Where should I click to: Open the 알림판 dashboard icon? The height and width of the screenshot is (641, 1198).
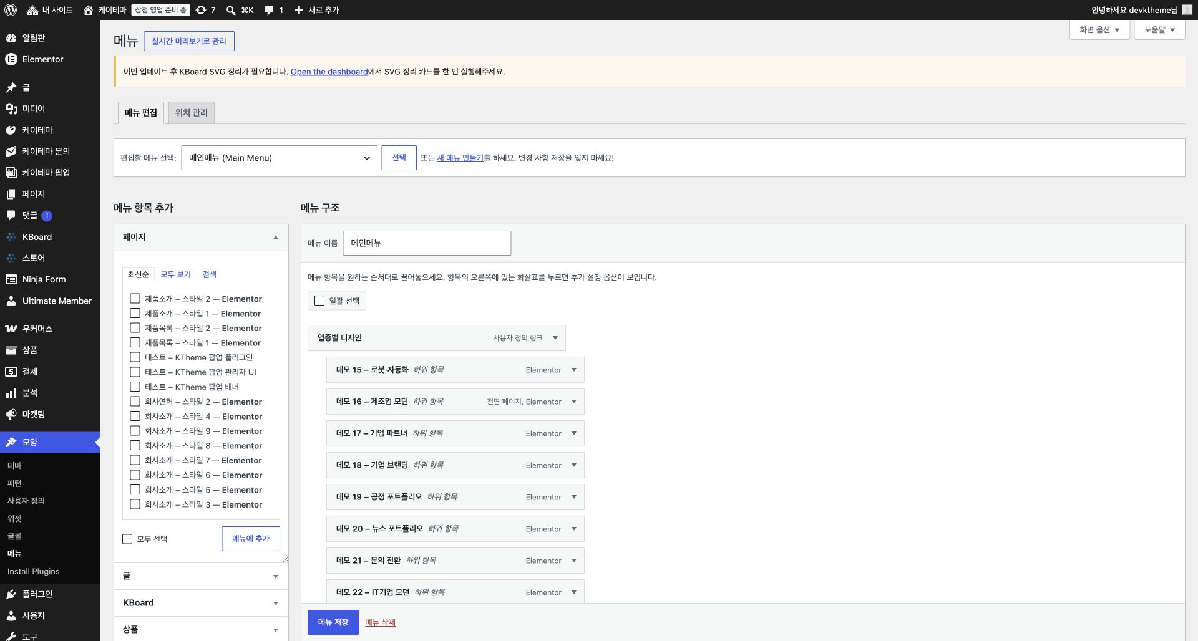[11, 38]
